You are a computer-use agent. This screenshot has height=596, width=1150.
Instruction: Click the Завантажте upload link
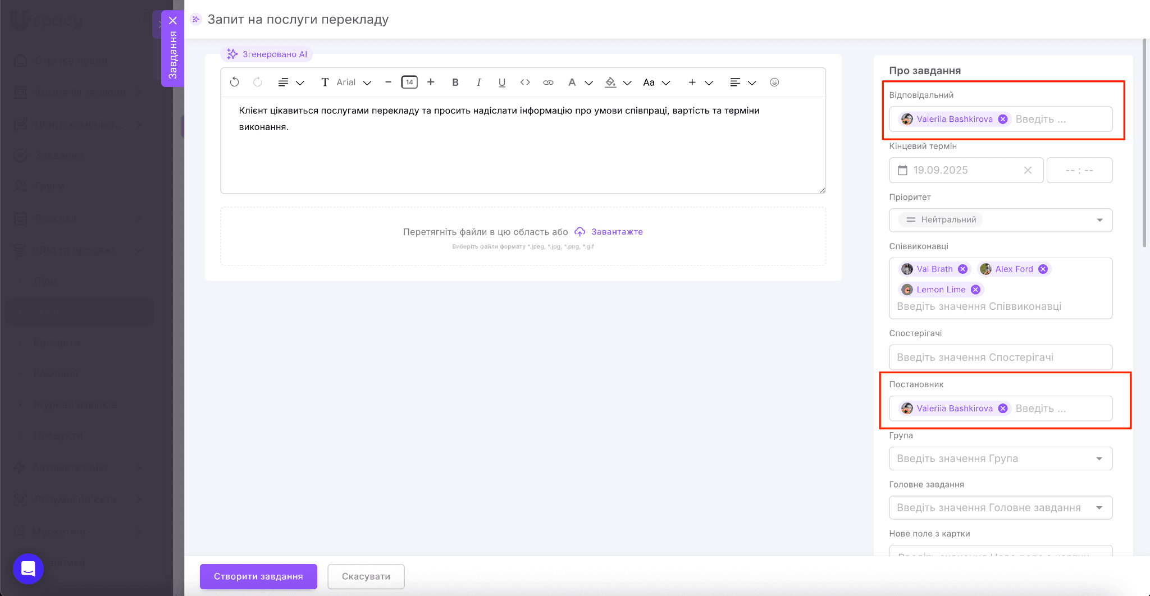(617, 232)
